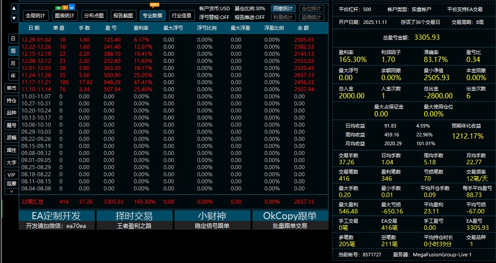Open the 全局统计 tab
496x263 pixels.
35,15
